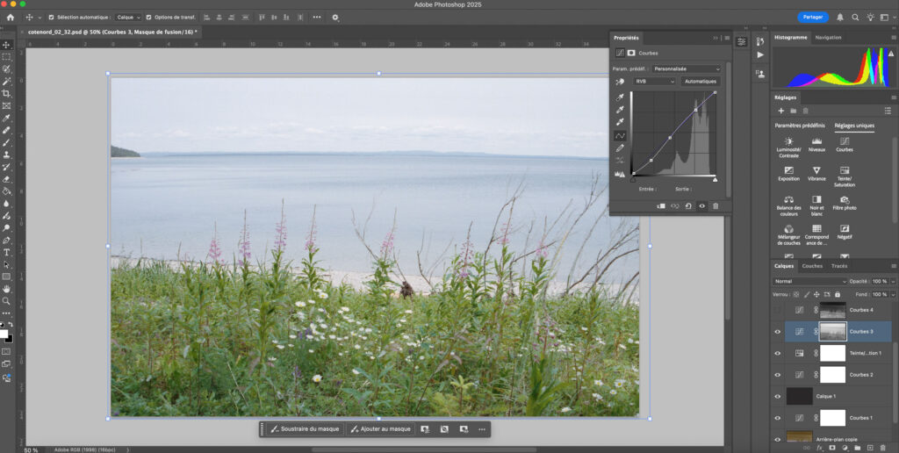Hide the Courbes 3 layer
Image resolution: width=899 pixels, height=453 pixels.
(777, 332)
